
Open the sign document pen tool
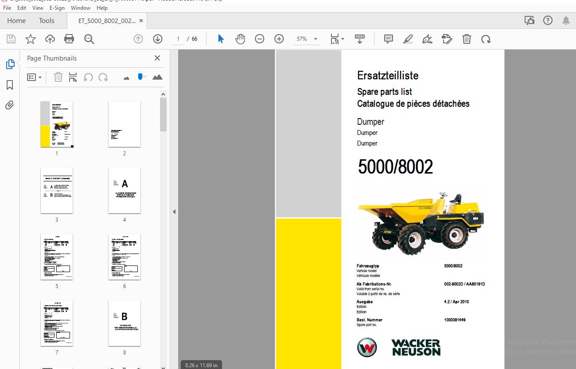pos(428,39)
